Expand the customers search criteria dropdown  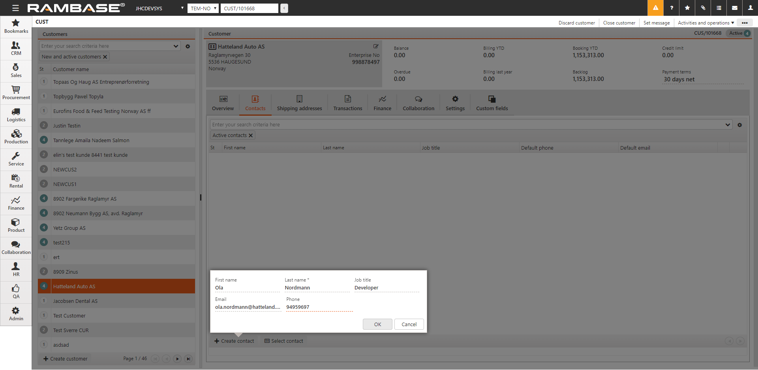click(x=176, y=46)
